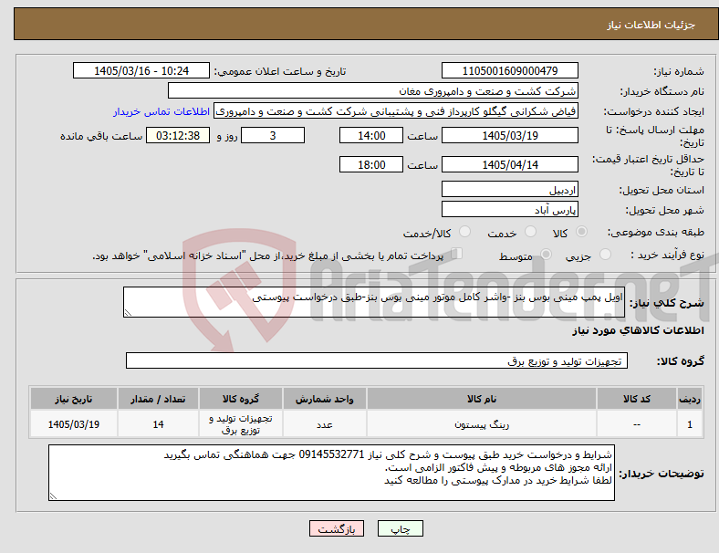Click the resize handle of buyer notes textarea
Image resolution: width=719 pixels, height=553 pixels.
[x=53, y=496]
